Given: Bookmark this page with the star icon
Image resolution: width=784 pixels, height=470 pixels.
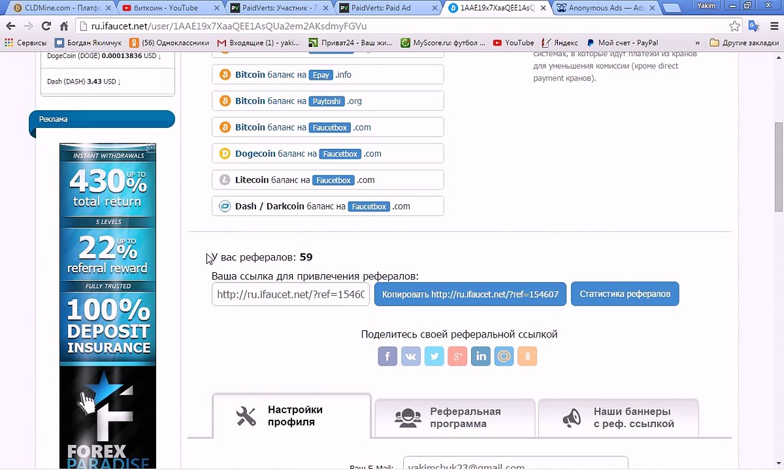Looking at the screenshot, I should 735,26.
